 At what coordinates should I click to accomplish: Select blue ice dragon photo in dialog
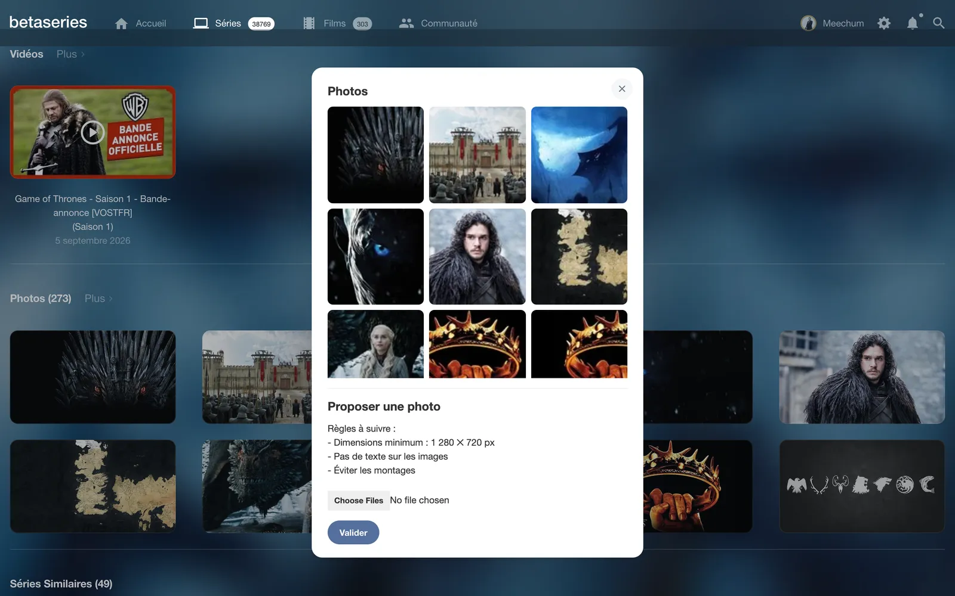point(579,155)
